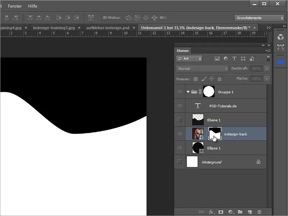Collapse the Gruppe 1 group triangle
The height and width of the screenshot is (216, 288).
188,92
